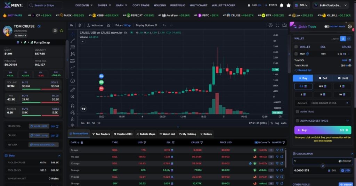
Task: Select the XABCD pattern tool
Action: click(x=72, y=54)
